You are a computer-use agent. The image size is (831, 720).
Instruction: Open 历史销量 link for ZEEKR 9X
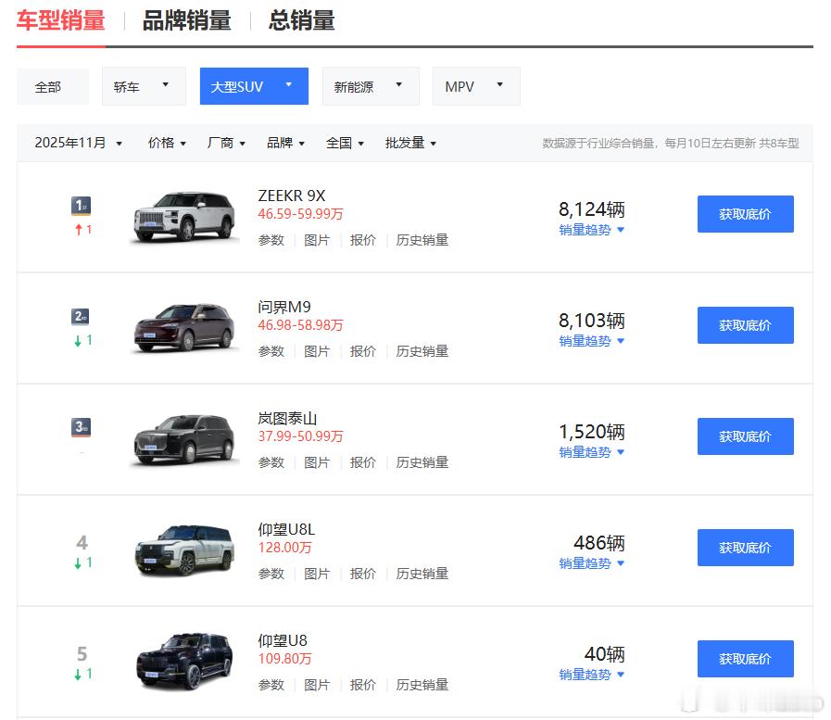pos(422,240)
